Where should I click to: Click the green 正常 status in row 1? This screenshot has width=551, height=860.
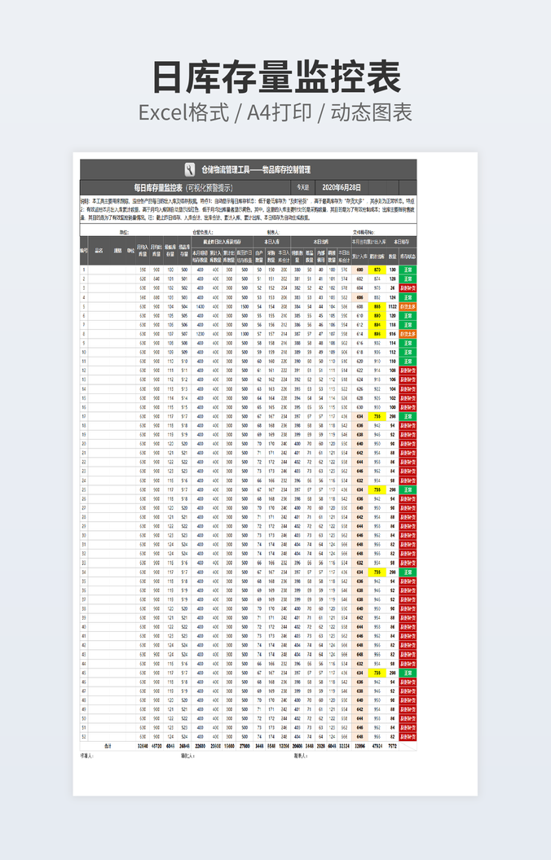click(408, 269)
